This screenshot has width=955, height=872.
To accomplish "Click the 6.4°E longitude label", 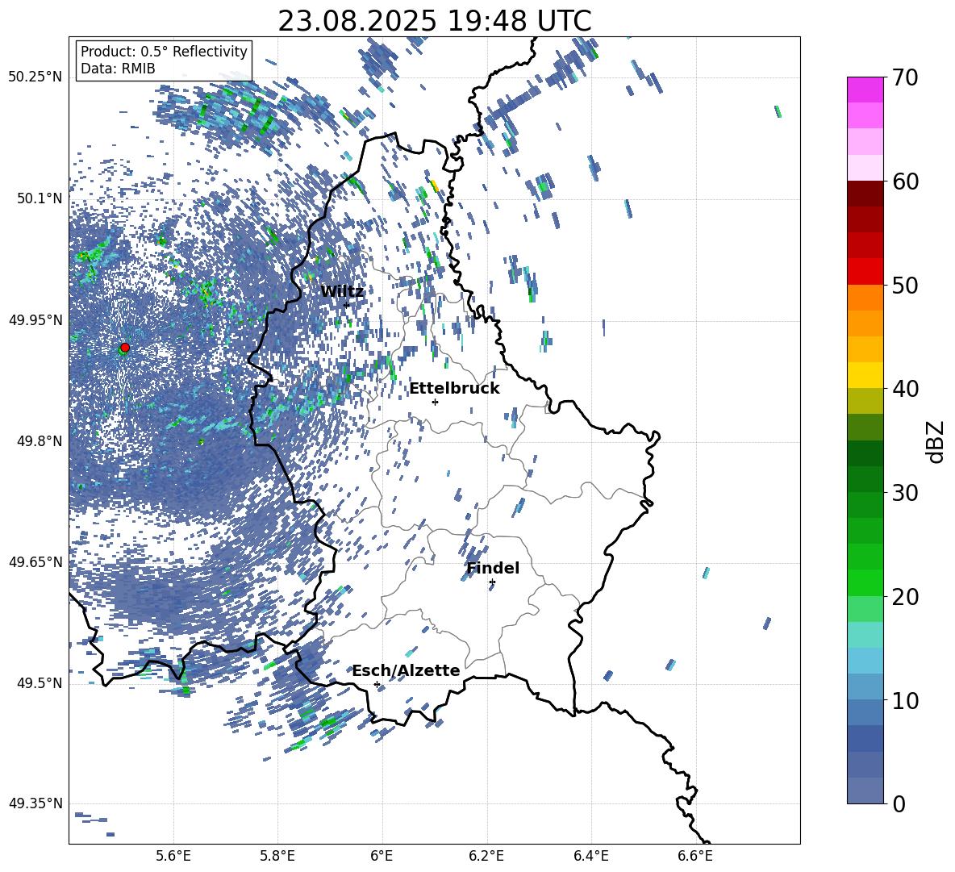I will pyautogui.click(x=590, y=856).
